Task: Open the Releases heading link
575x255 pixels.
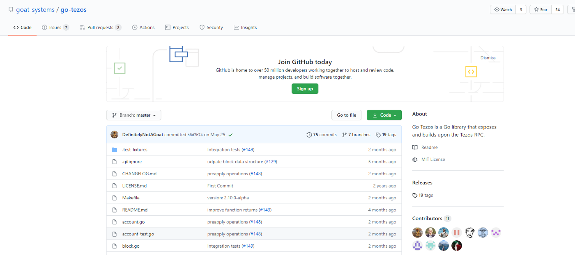Action: click(422, 183)
